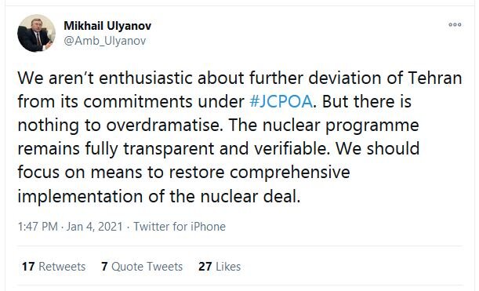
Task: Open the @Amb_Ulyanov handle
Action: coord(105,41)
